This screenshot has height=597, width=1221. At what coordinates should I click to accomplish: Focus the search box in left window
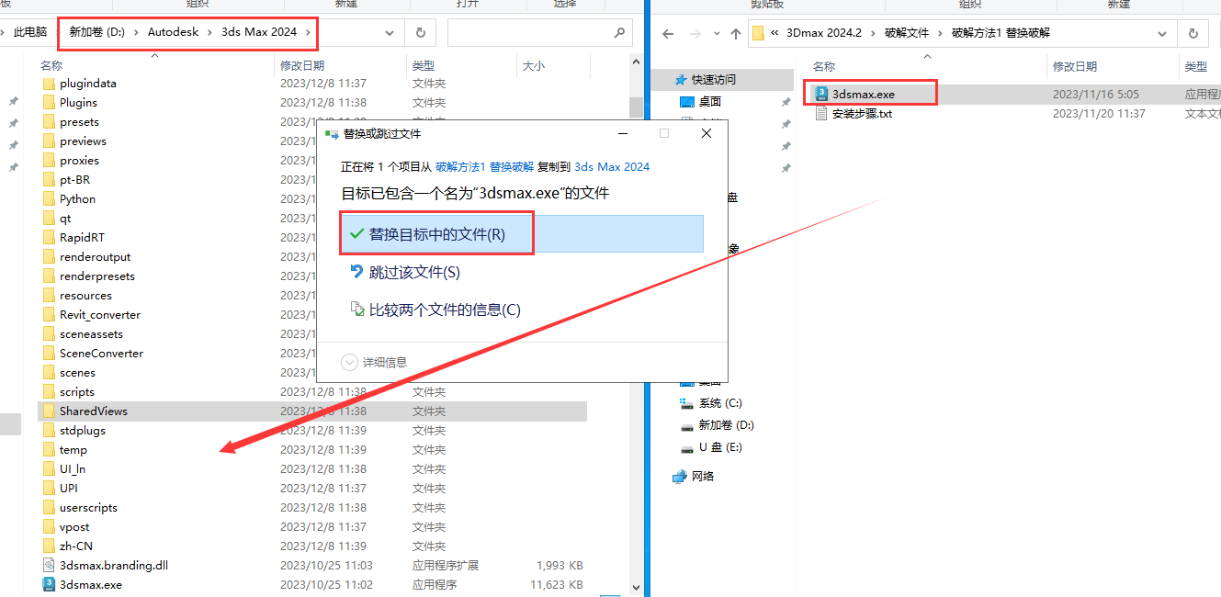[539, 32]
